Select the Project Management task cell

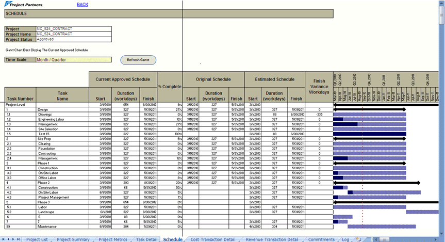(x=62, y=198)
